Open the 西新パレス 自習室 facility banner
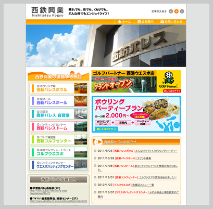 point(58,114)
